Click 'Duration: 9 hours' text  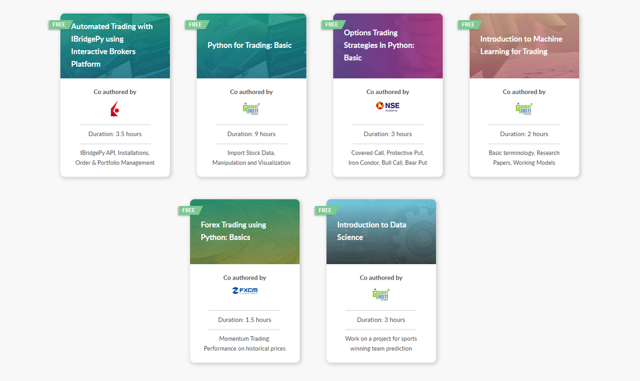tap(251, 134)
